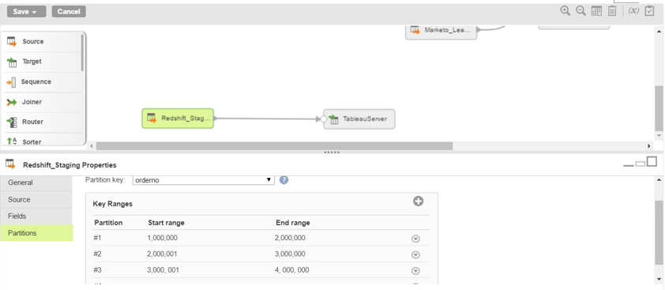Open the options arrow for partition #1
Screen dimensions: 665x290
coord(415,239)
